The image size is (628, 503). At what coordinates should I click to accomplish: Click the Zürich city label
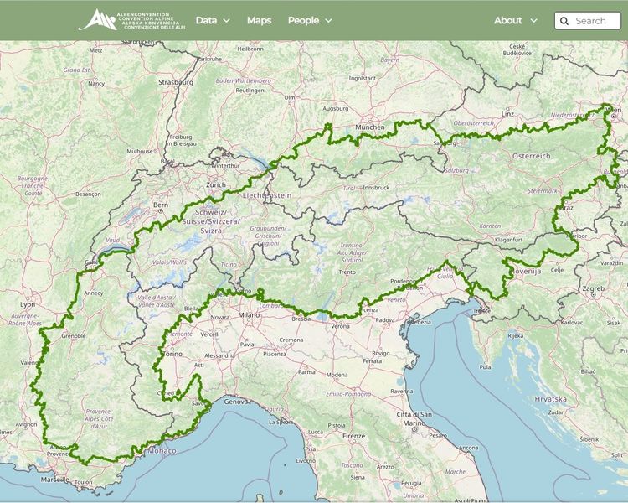(x=217, y=184)
